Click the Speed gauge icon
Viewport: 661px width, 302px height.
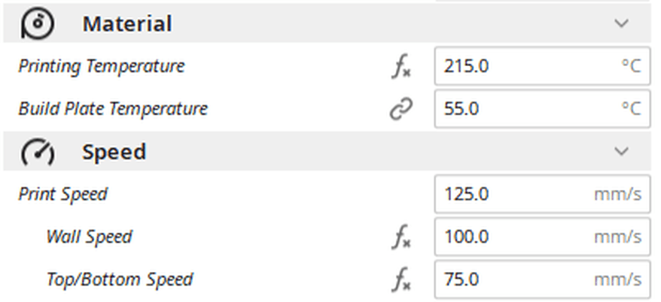click(x=38, y=153)
